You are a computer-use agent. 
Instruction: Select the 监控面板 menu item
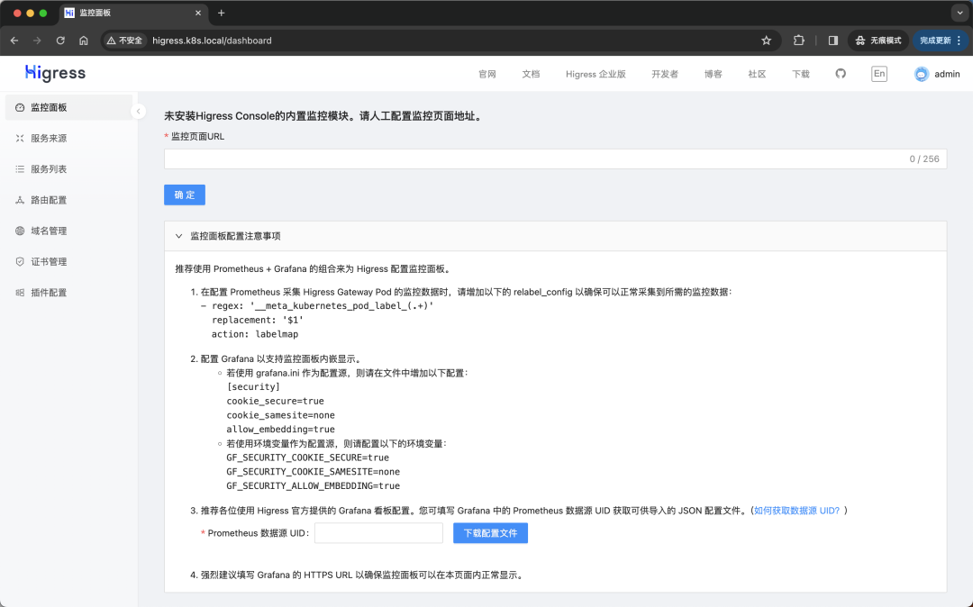(x=68, y=108)
